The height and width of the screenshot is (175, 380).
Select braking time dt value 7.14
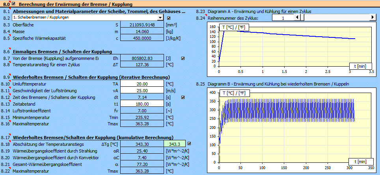click(142, 97)
